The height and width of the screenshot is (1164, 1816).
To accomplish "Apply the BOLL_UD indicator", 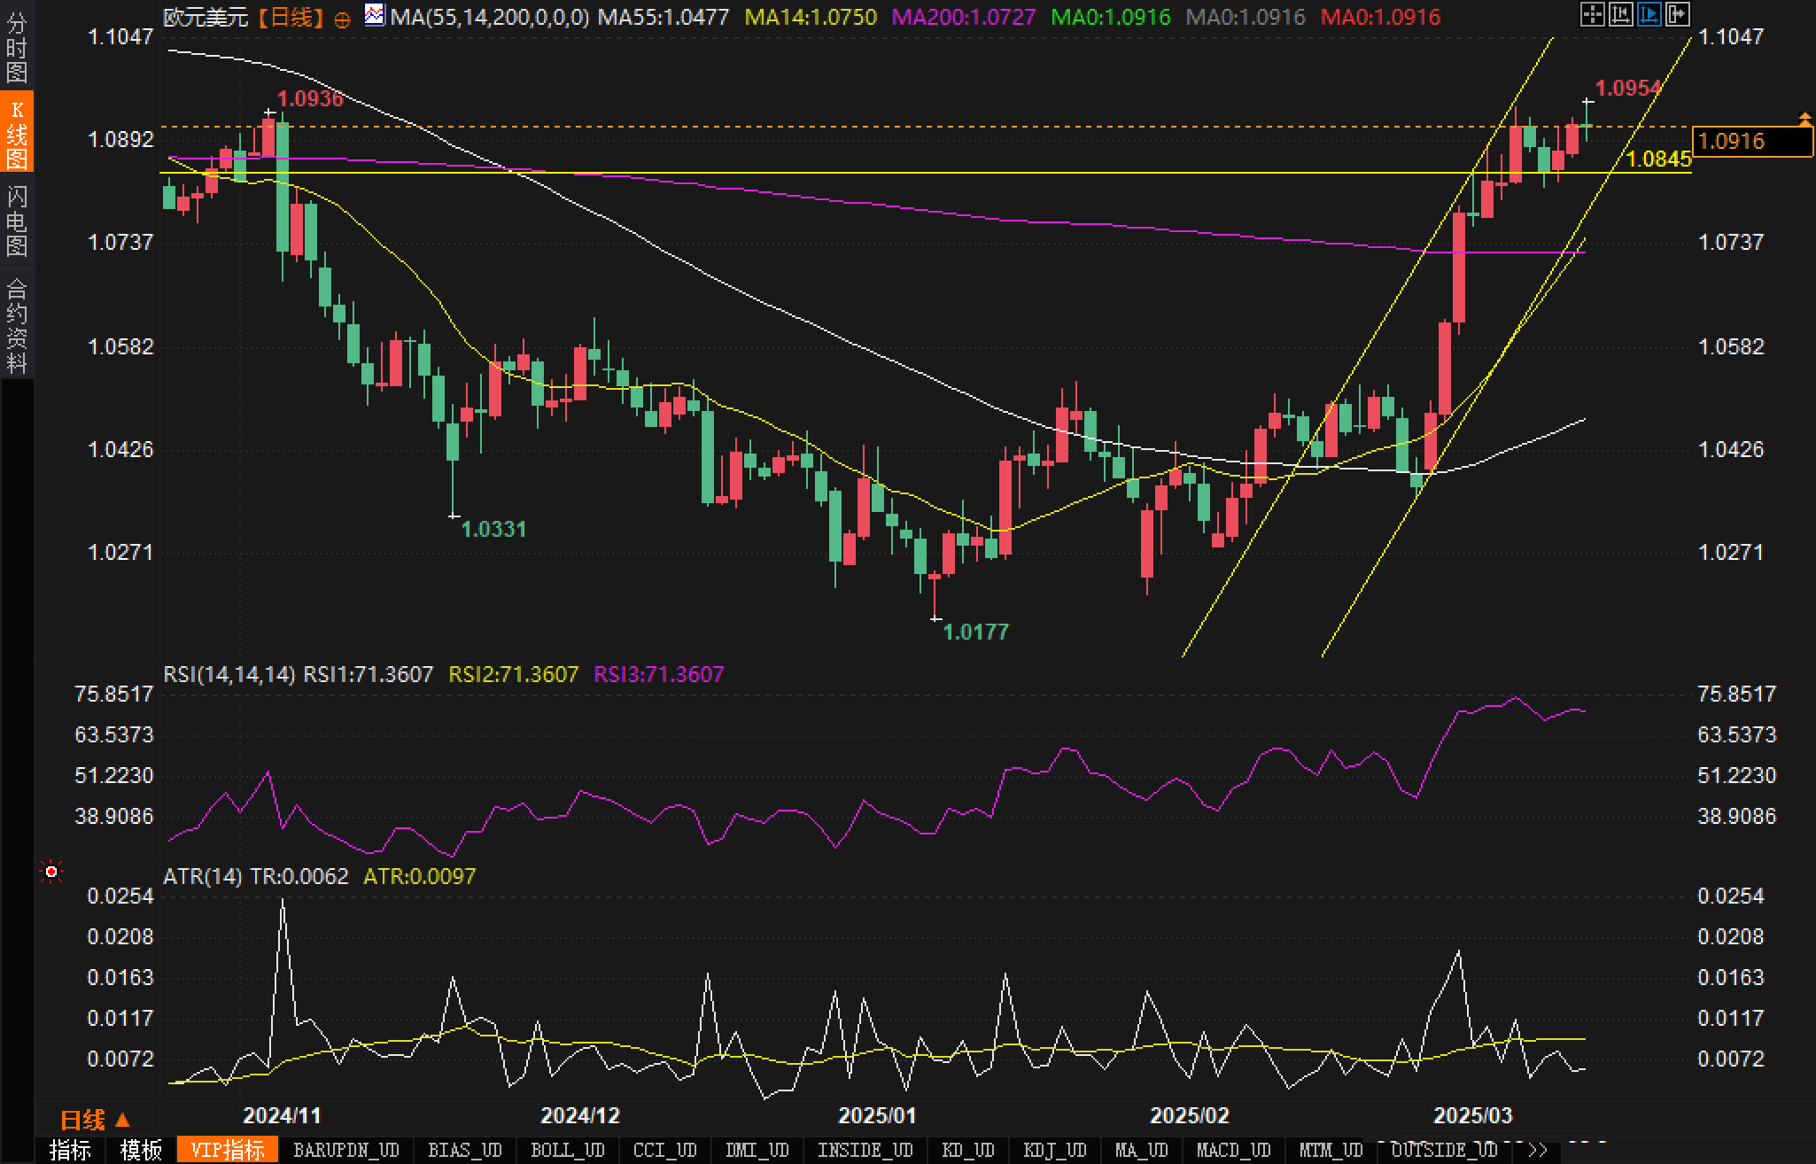I will click(567, 1151).
